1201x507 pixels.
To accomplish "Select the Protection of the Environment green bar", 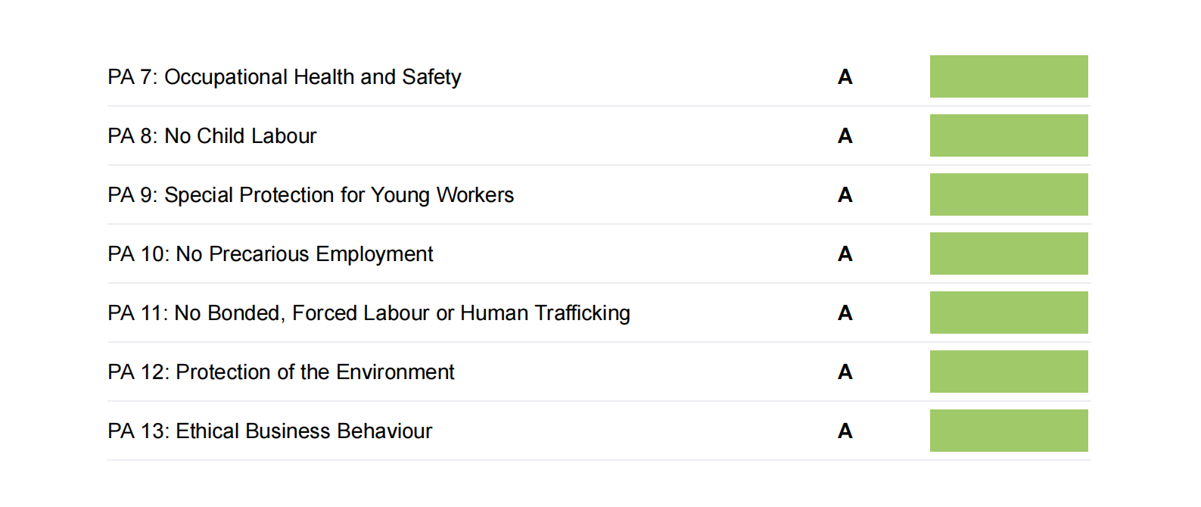I will (1009, 372).
